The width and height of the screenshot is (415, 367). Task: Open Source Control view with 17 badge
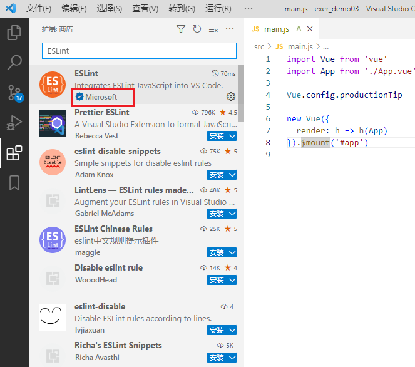pyautogui.click(x=15, y=93)
